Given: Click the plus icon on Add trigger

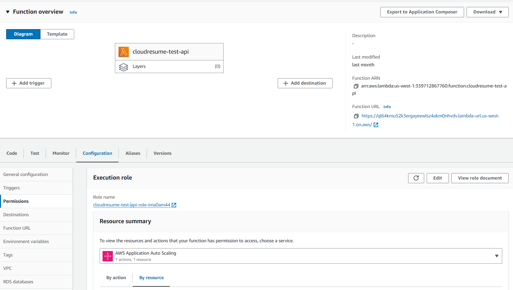Looking at the screenshot, I should 14,83.
